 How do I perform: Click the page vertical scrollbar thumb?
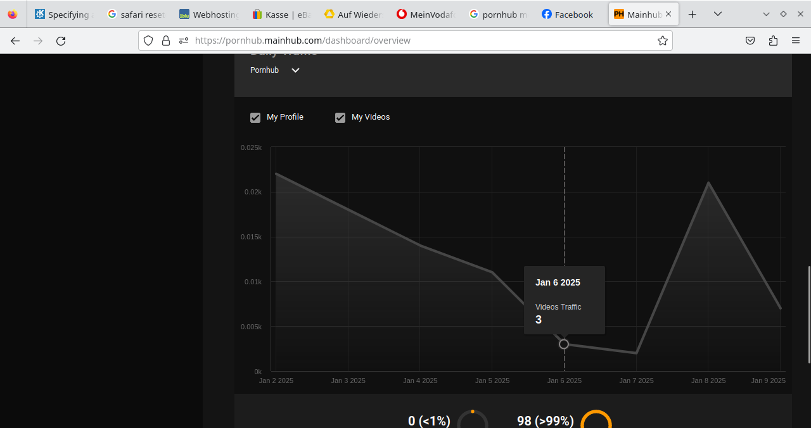click(x=809, y=314)
